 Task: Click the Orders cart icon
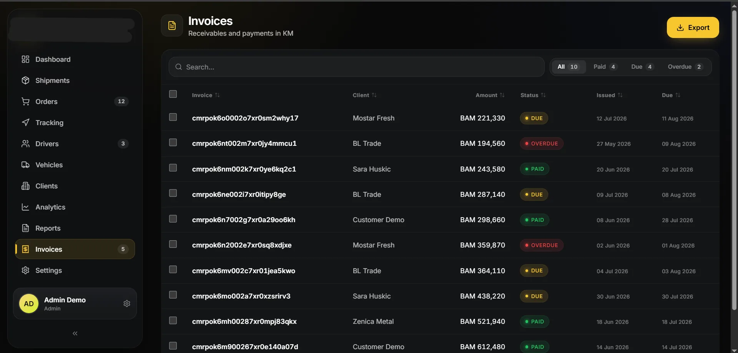coord(25,101)
